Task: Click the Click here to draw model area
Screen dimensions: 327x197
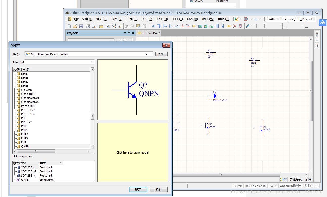Action: (x=133, y=152)
